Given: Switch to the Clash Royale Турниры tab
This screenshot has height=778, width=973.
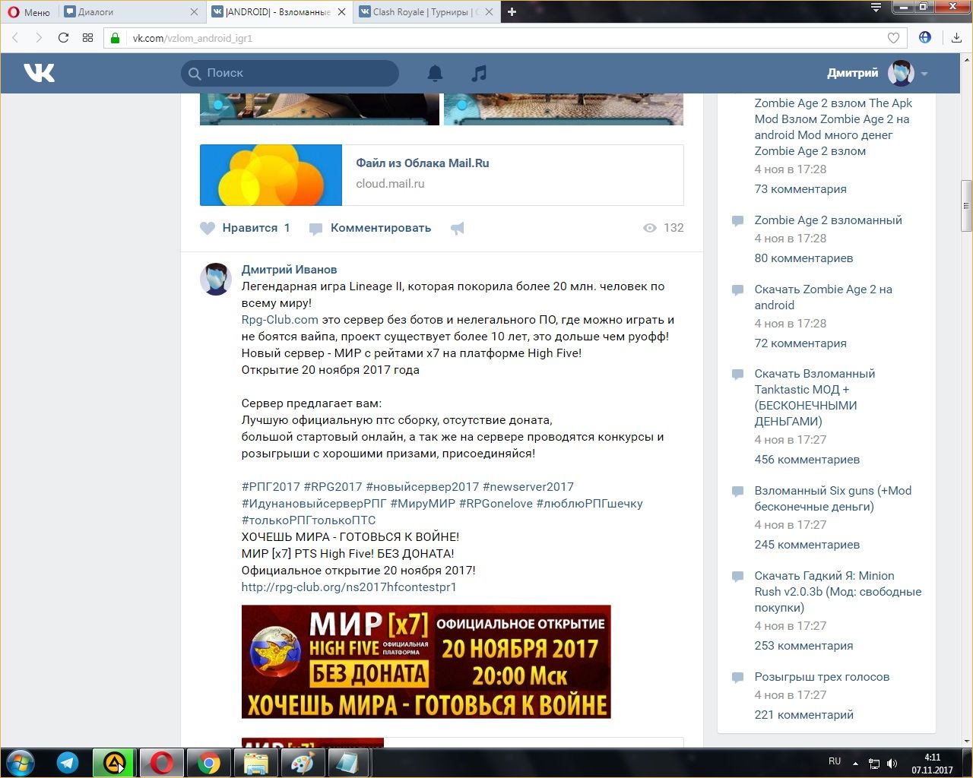Looking at the screenshot, I should [426, 12].
